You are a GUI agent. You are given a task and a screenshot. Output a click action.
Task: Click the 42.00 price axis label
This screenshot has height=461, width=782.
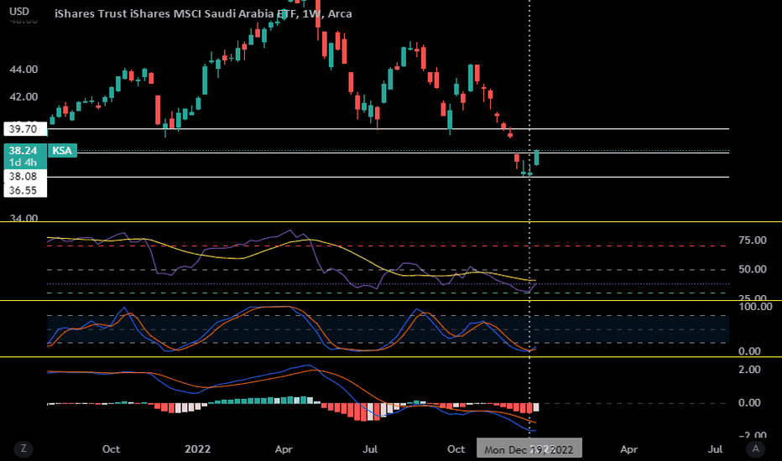pos(23,96)
